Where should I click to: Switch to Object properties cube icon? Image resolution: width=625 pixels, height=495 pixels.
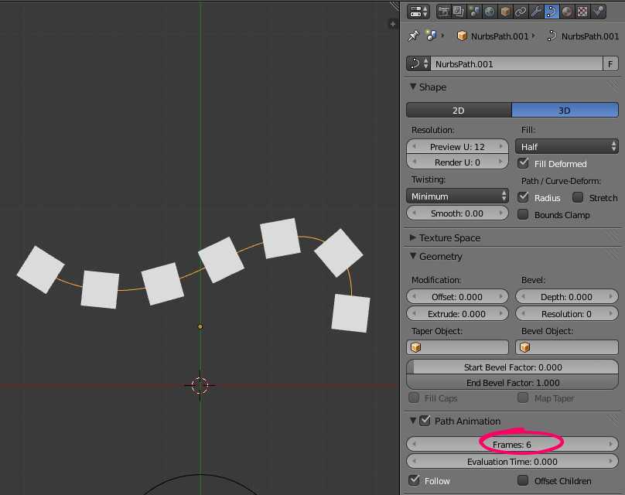click(505, 12)
